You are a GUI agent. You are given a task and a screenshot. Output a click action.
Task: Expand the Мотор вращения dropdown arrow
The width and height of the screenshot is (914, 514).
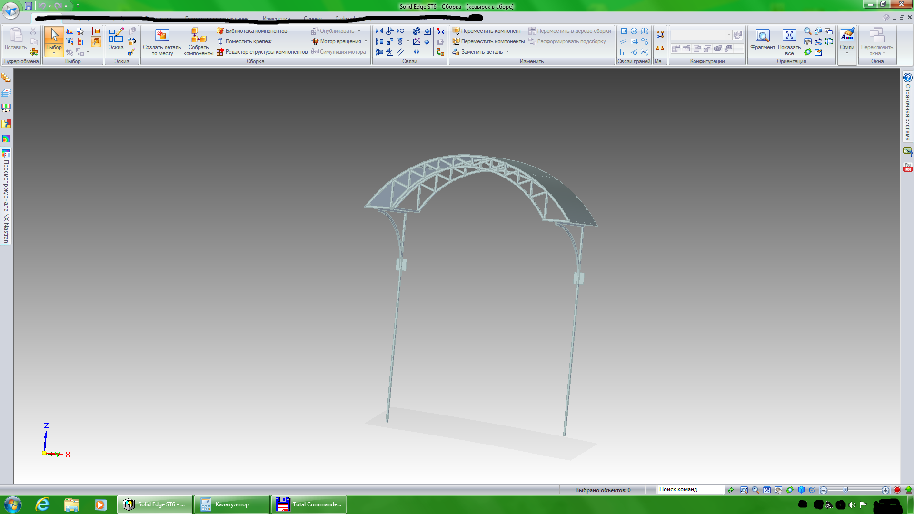(x=366, y=41)
